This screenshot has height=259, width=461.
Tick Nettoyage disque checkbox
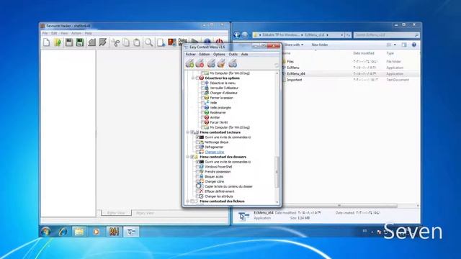(x=197, y=142)
